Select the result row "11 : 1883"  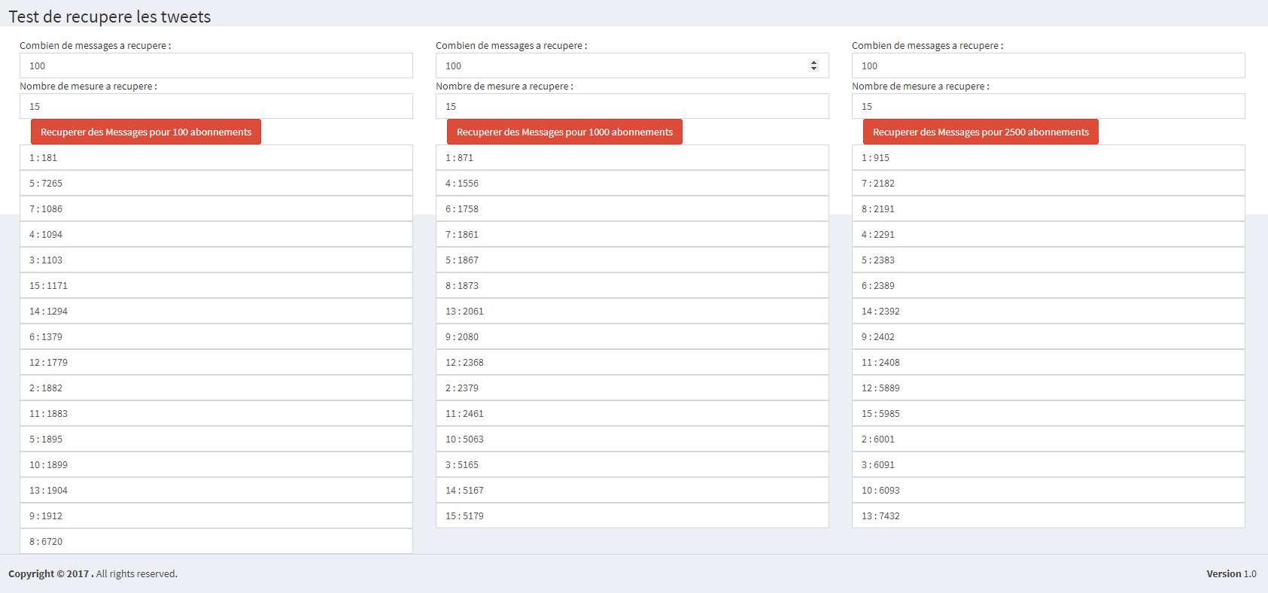[216, 413]
